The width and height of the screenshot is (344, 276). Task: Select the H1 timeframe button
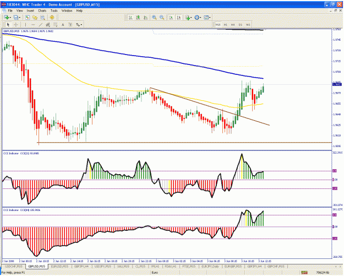[226, 25]
